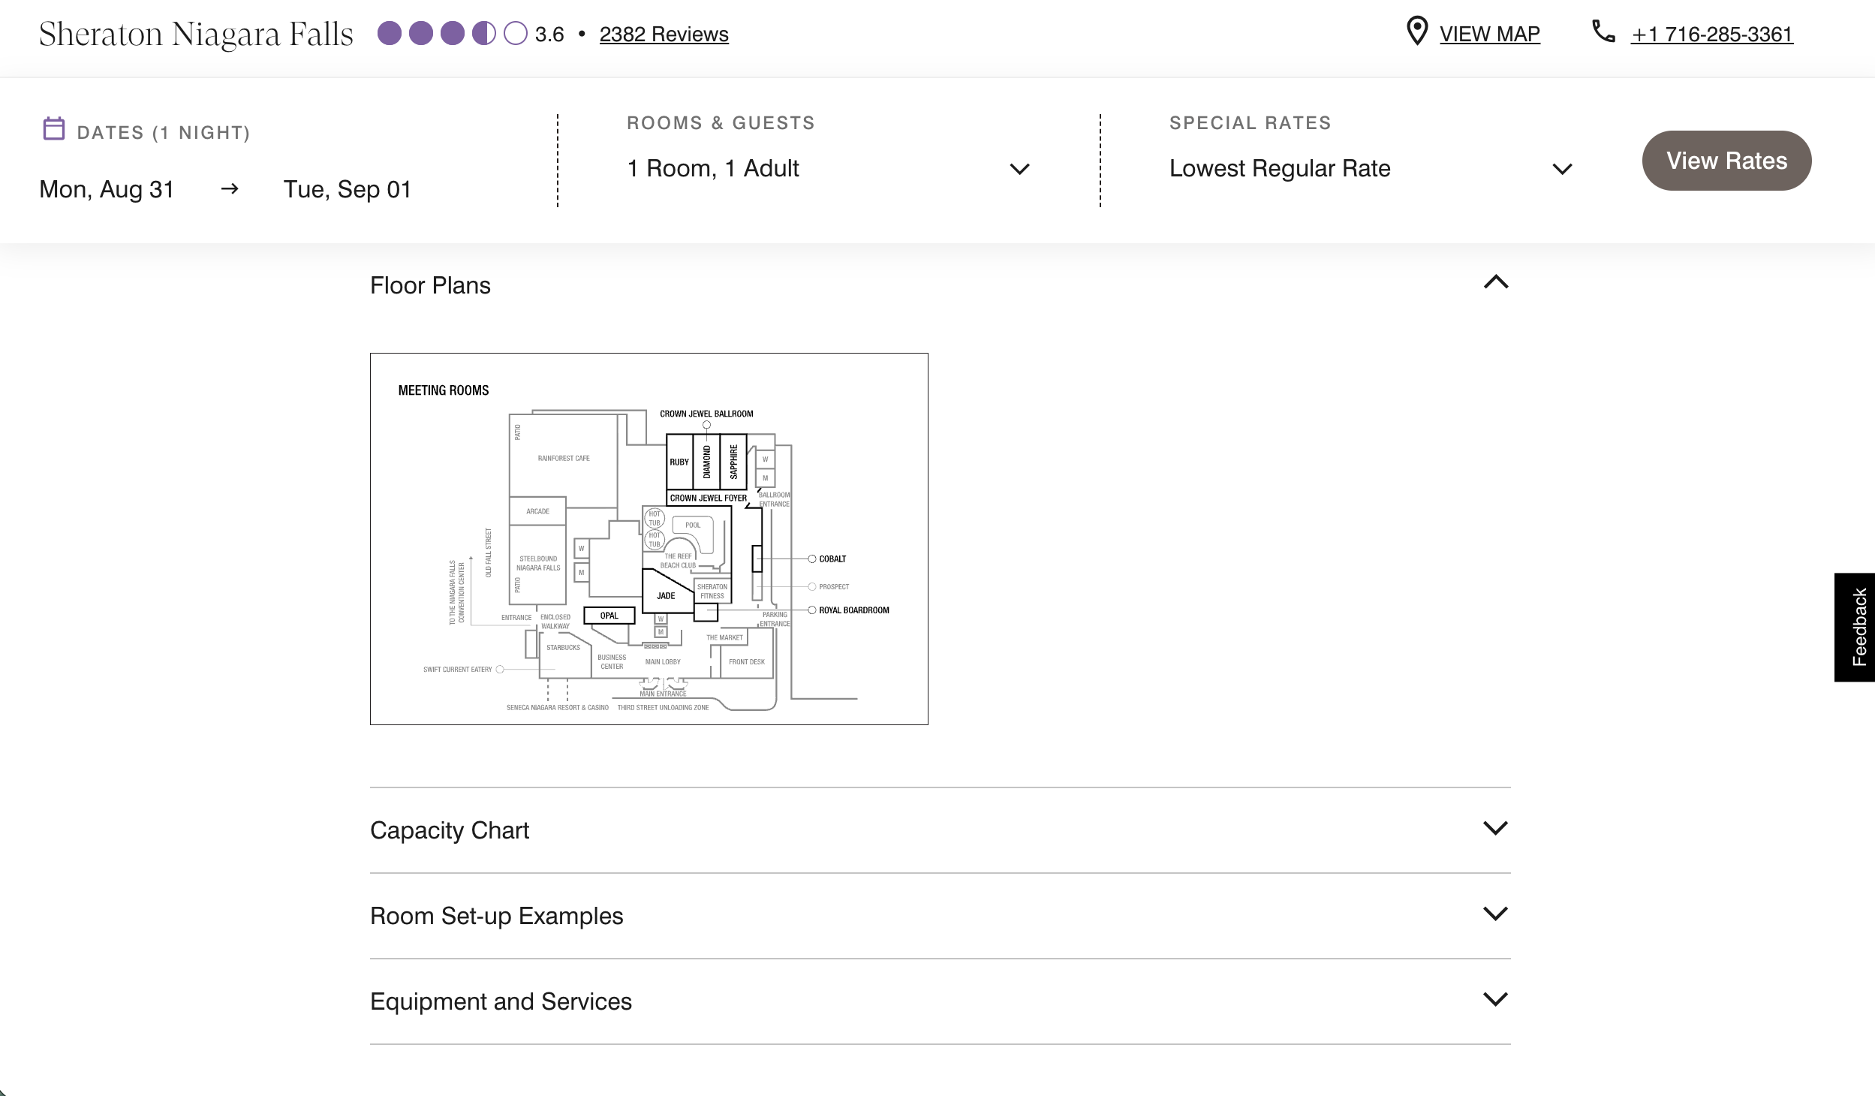The width and height of the screenshot is (1875, 1096).
Task: Click the ROYAL BOARDROOM label on floor plan
Action: point(853,610)
